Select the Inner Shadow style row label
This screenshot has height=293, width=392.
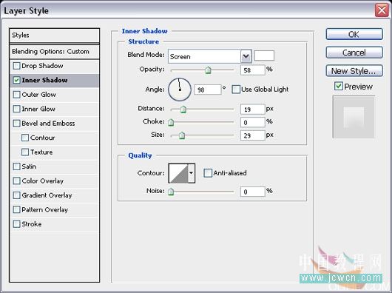44,80
